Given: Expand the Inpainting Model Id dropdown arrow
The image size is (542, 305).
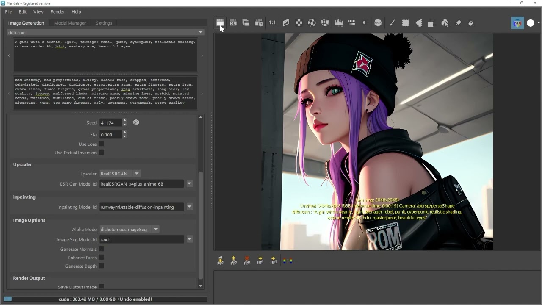Looking at the screenshot, I should click(x=189, y=207).
